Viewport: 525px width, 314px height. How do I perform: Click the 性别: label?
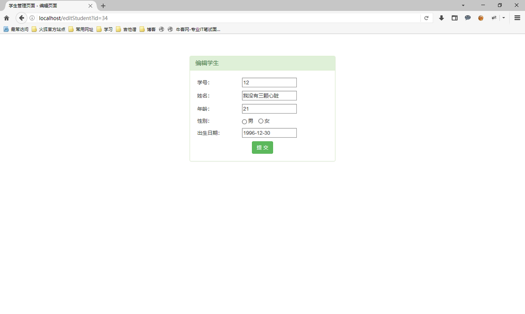pyautogui.click(x=203, y=121)
